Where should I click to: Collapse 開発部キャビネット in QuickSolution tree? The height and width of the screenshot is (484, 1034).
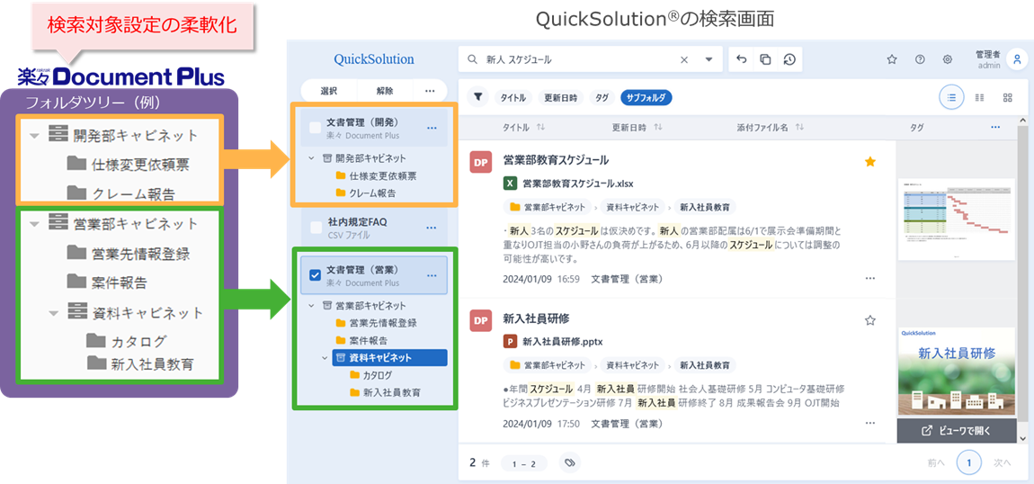(x=311, y=158)
